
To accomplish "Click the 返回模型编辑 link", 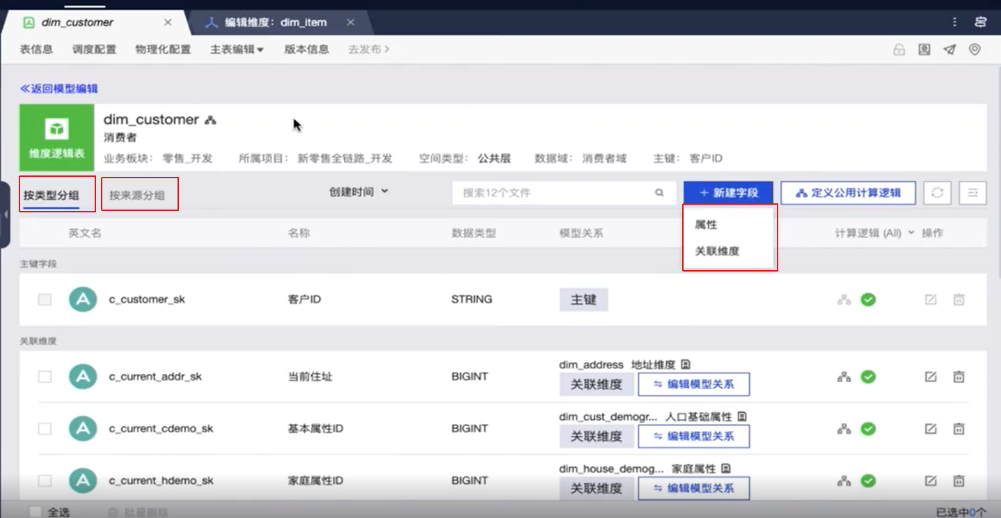I will (60, 88).
